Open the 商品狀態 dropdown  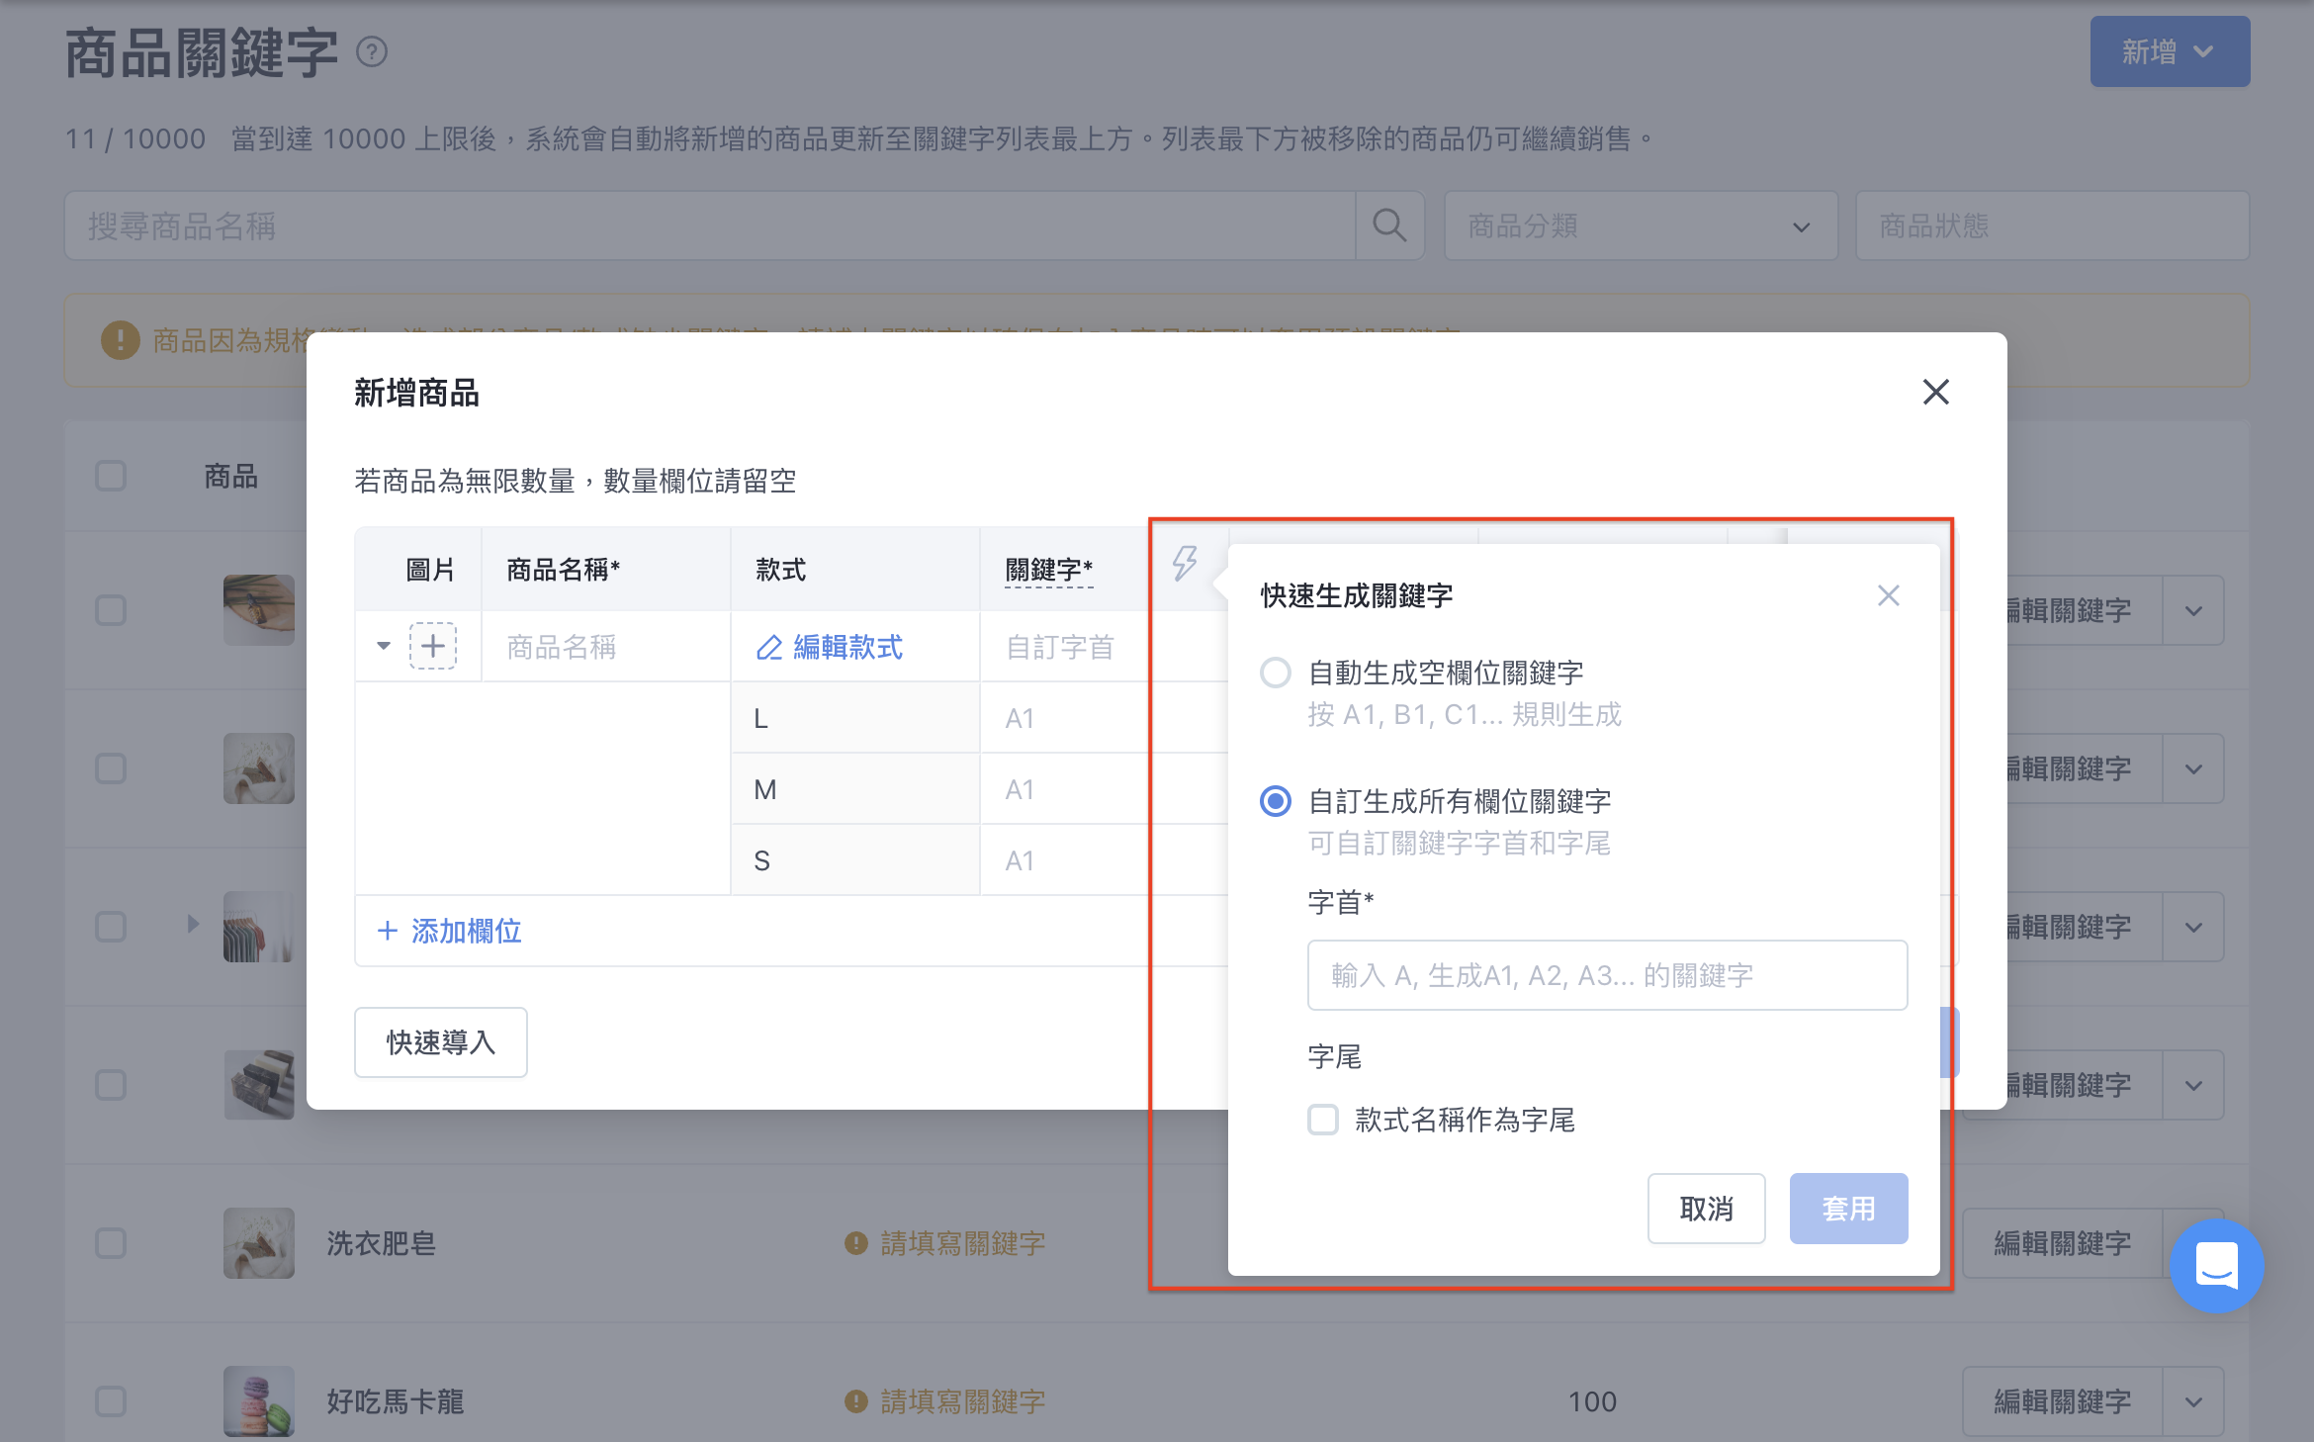[2053, 225]
